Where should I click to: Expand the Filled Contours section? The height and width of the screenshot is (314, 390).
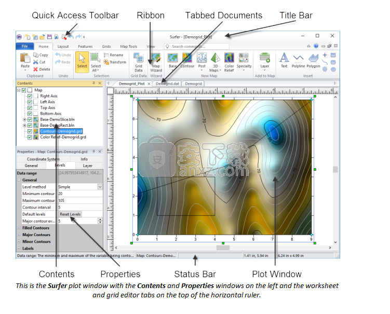(19, 228)
